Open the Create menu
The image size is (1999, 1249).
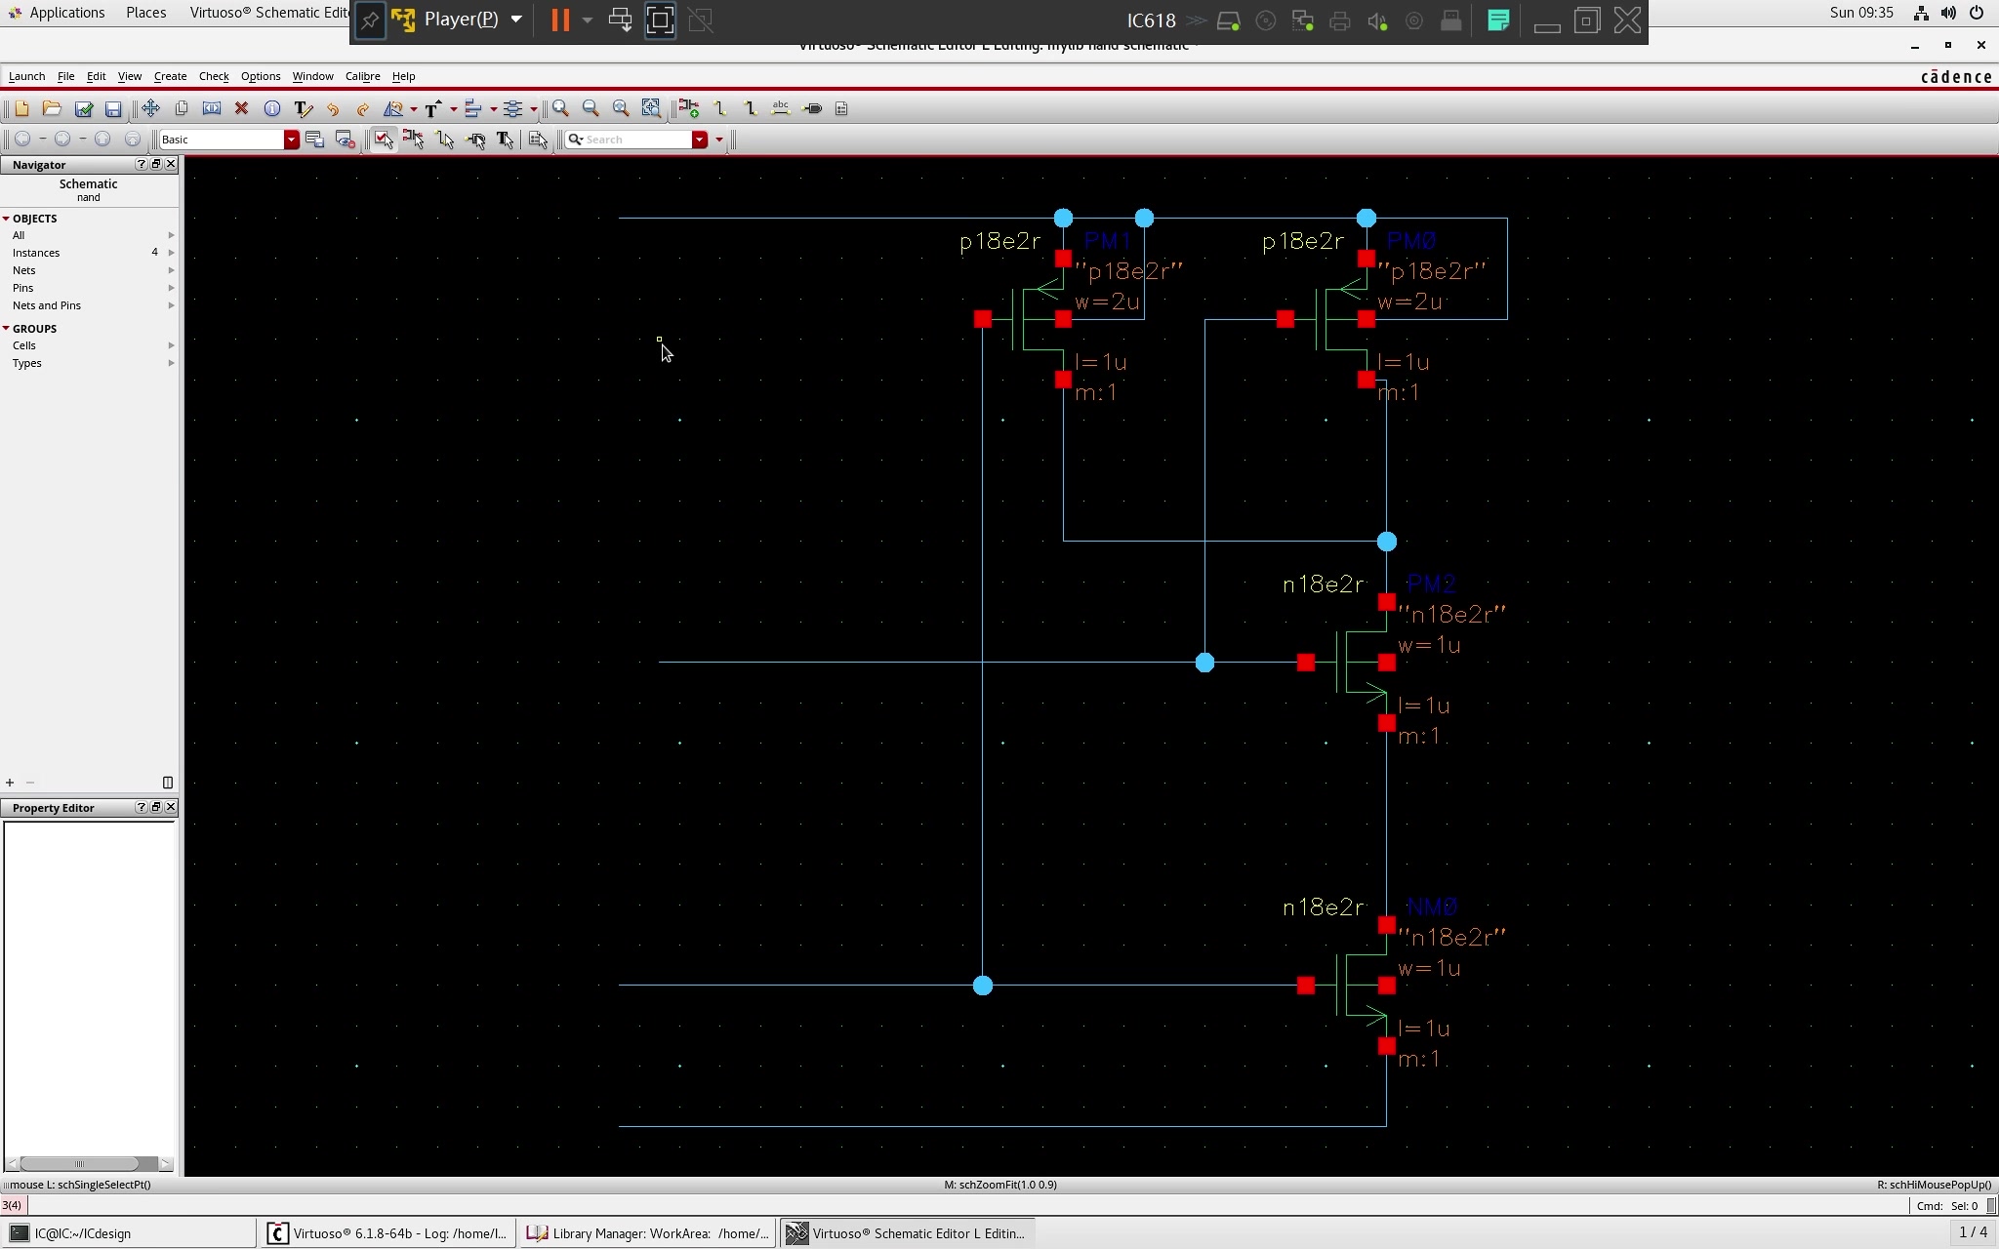[170, 76]
